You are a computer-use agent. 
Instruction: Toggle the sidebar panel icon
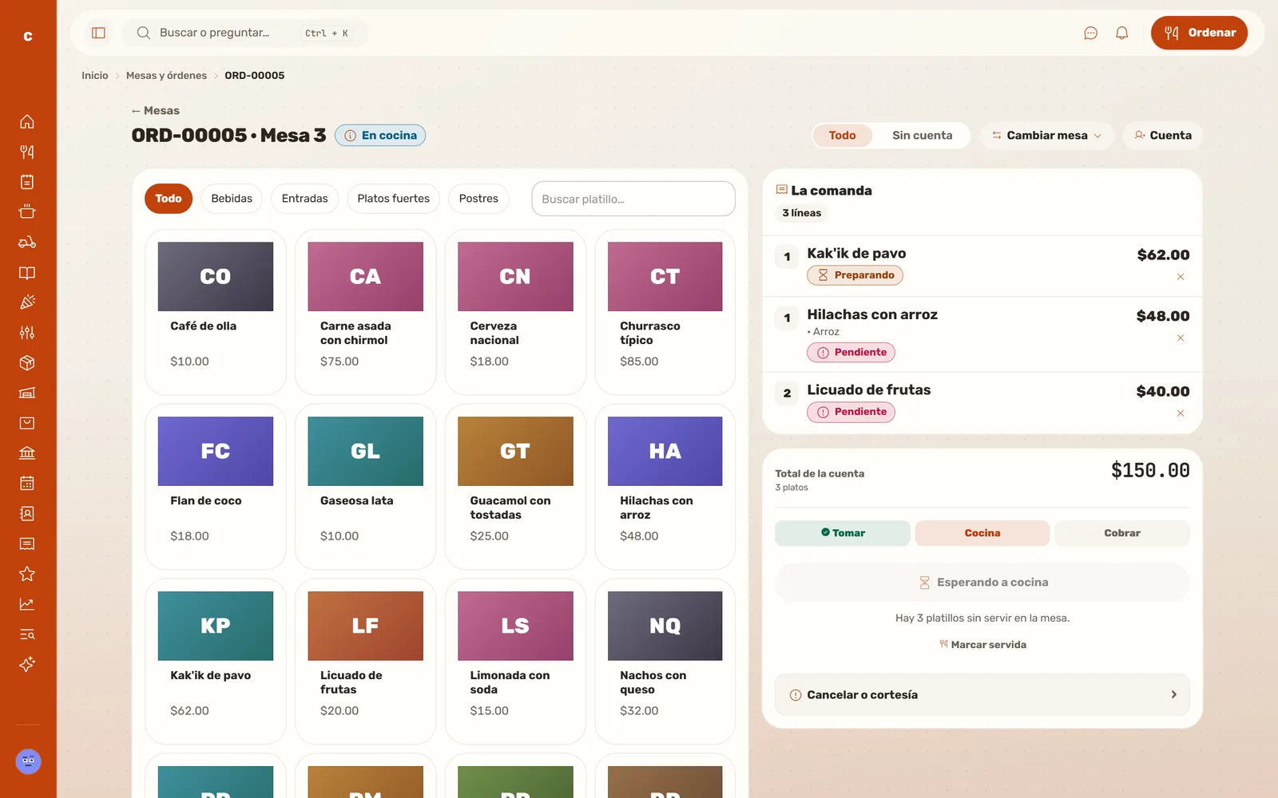[99, 33]
